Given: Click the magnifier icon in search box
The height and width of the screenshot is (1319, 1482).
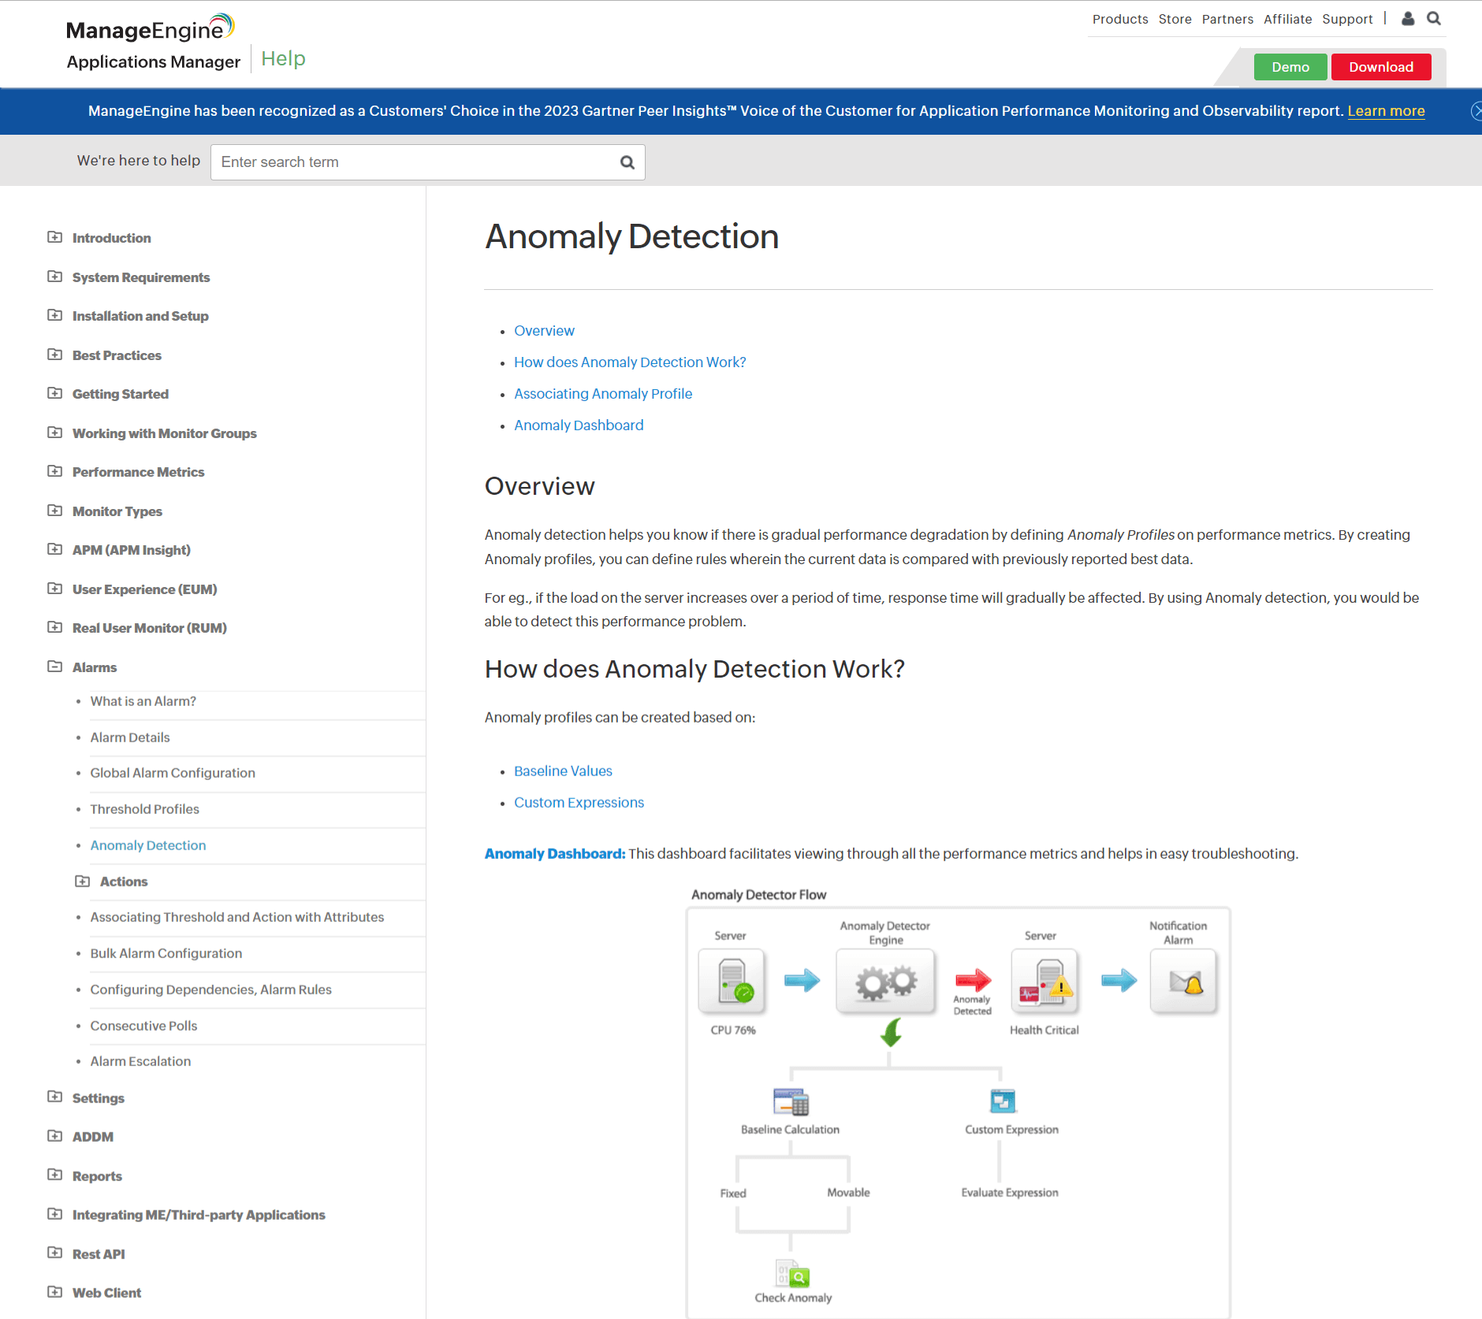Looking at the screenshot, I should pos(627,162).
